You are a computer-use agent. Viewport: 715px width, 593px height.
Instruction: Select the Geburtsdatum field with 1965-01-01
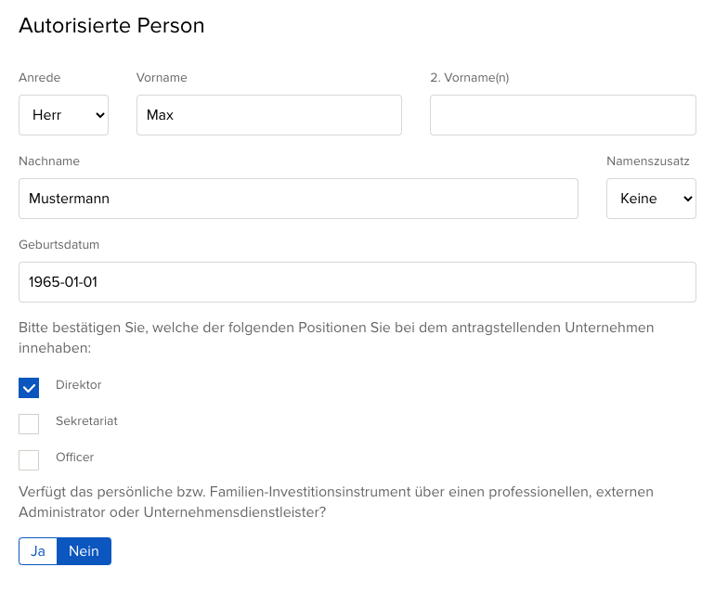(357, 282)
